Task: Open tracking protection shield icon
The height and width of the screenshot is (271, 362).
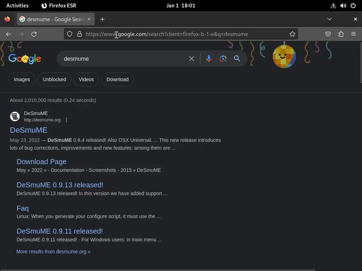Action: click(70, 34)
